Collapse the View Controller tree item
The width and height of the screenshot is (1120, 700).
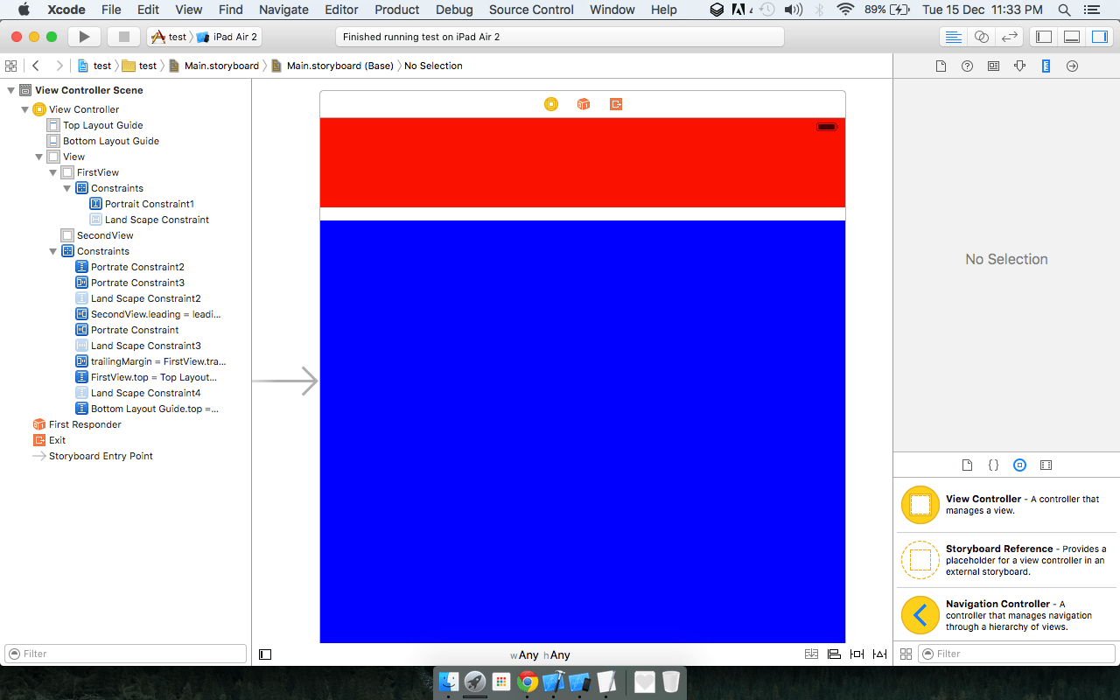click(x=24, y=109)
